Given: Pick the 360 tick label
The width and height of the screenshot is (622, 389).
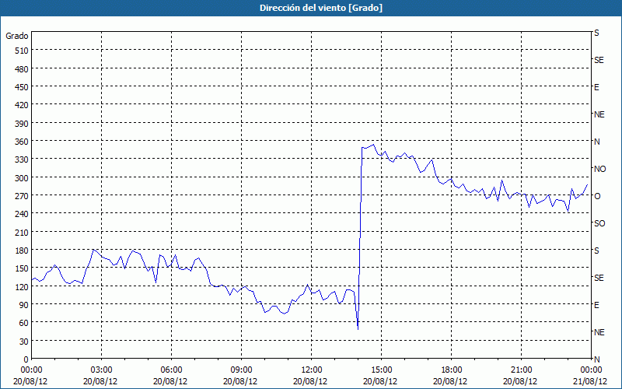Looking at the screenshot, I should tap(22, 142).
